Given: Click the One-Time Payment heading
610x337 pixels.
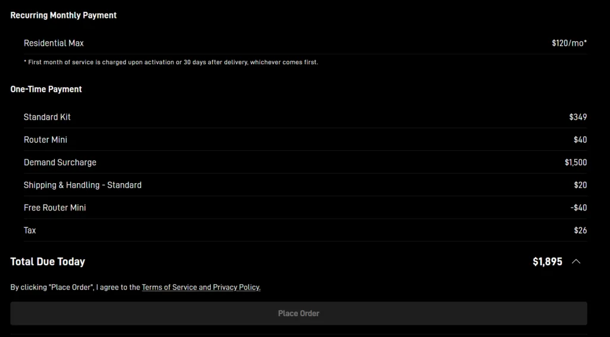Looking at the screenshot, I should (46, 89).
